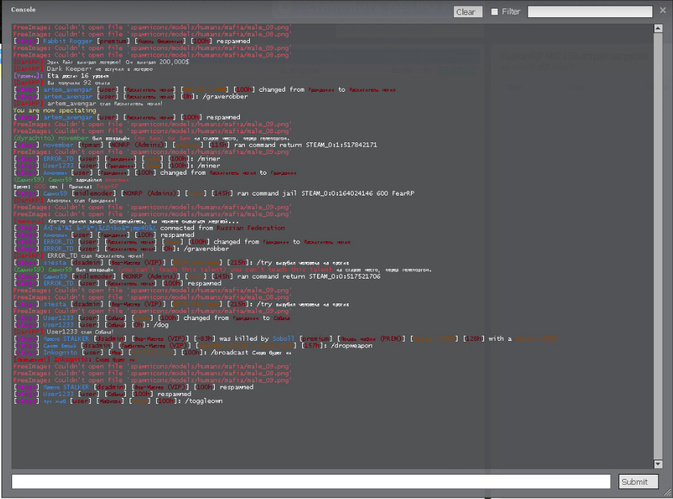Click the Console window title
Image resolution: width=673 pixels, height=499 pixels.
[x=24, y=11]
